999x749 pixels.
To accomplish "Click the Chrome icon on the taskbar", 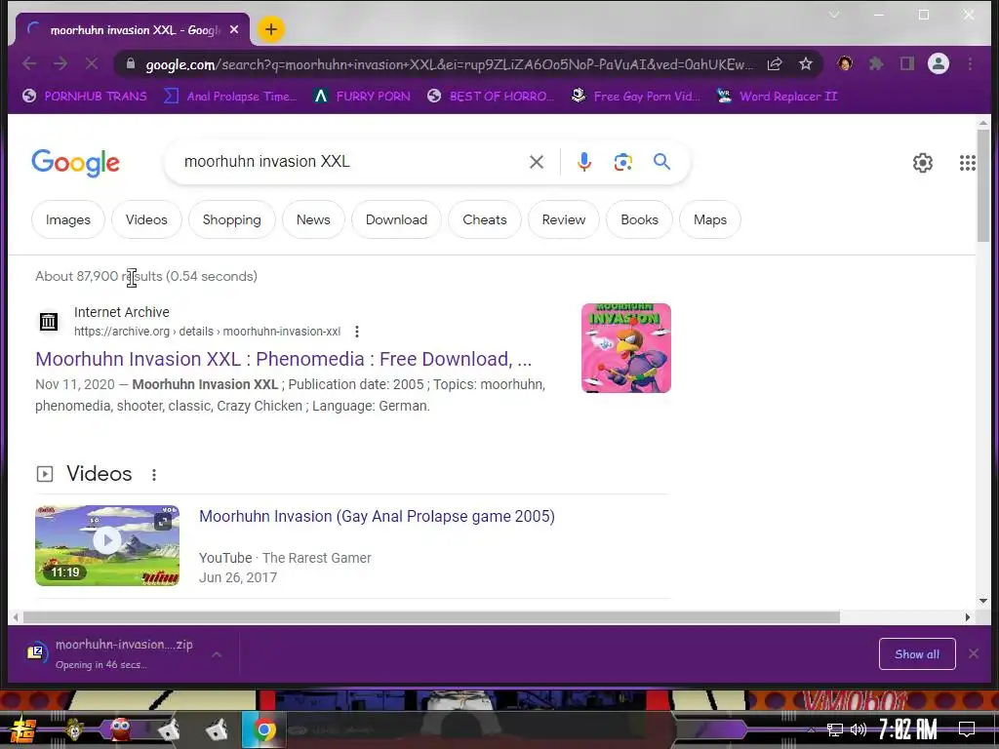I will 263,729.
